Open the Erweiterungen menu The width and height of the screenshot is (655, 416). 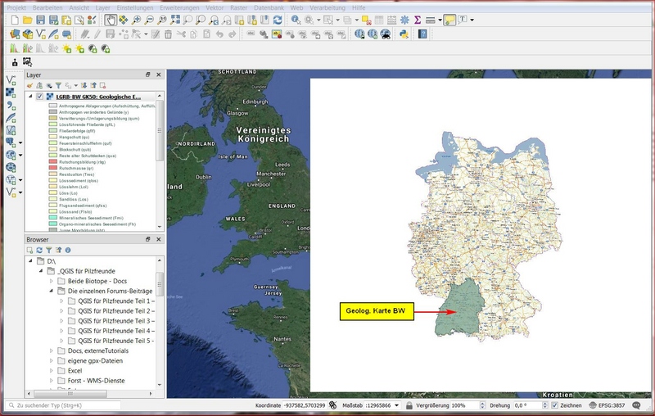[179, 6]
